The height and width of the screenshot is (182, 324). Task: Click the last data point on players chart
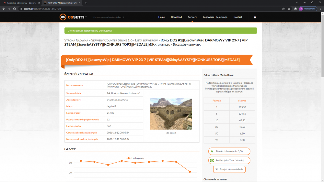(190, 171)
